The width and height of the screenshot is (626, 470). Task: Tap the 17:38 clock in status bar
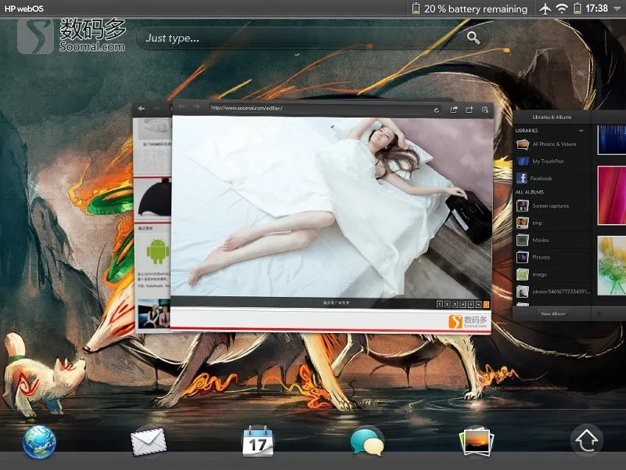click(x=597, y=9)
